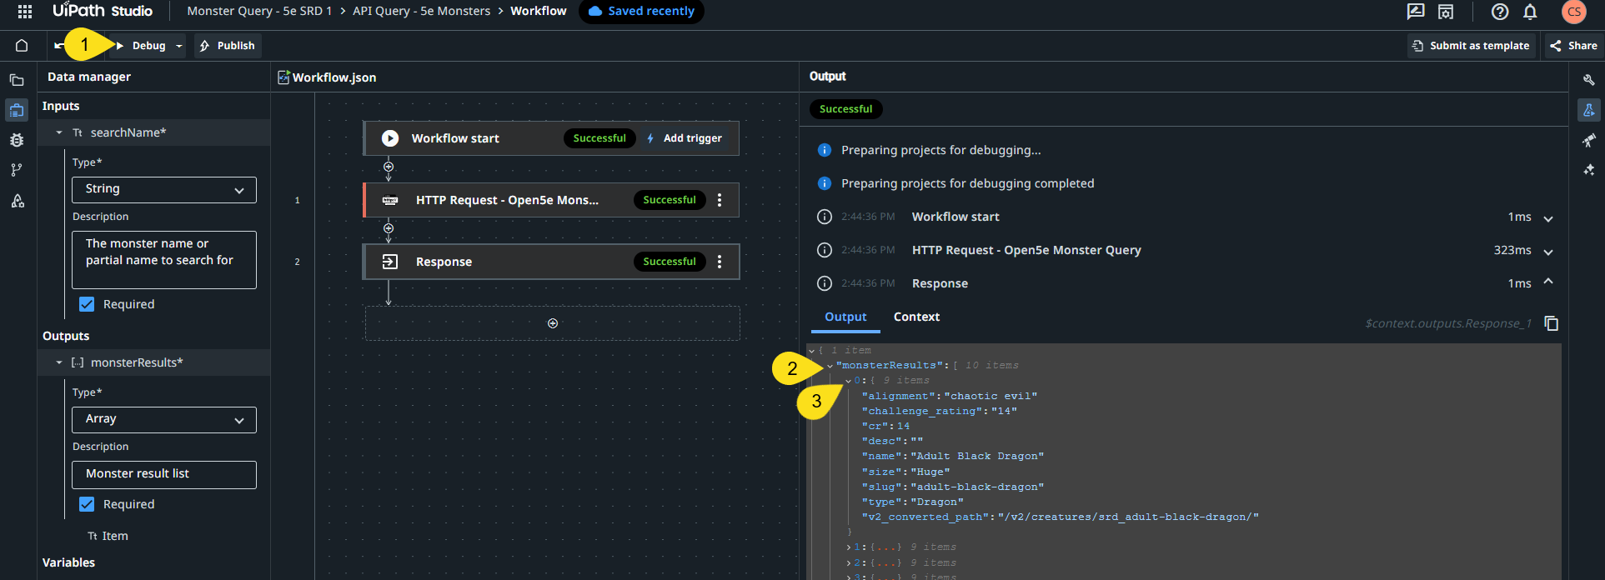The width and height of the screenshot is (1605, 580).
Task: Go to the home screen
Action: tap(23, 46)
